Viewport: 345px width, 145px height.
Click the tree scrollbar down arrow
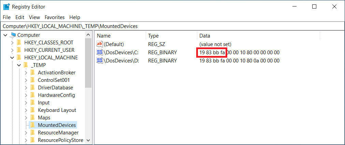[88, 140]
